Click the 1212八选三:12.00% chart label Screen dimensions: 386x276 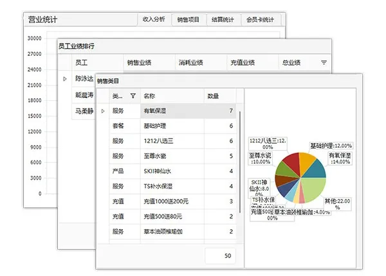(x=268, y=144)
